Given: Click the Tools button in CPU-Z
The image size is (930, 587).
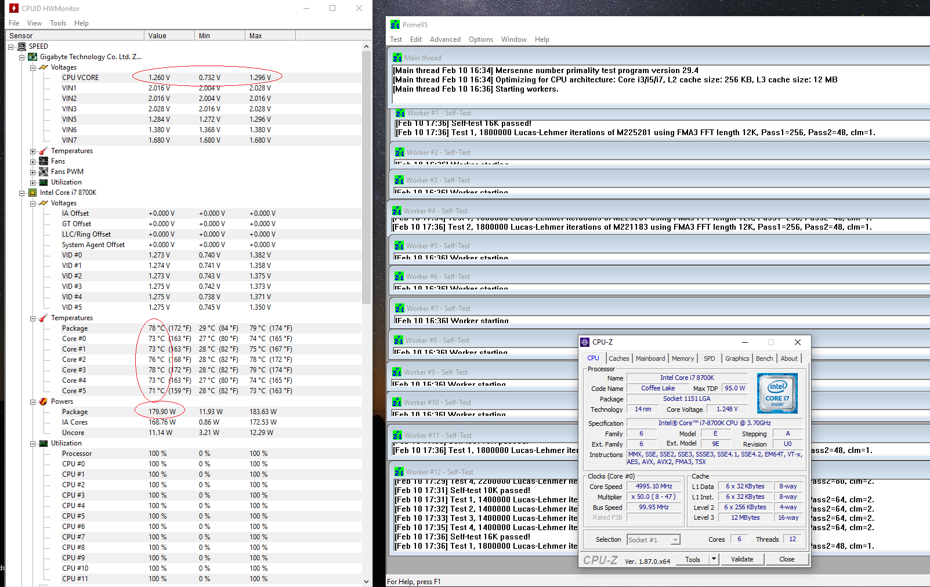Looking at the screenshot, I should click(x=693, y=559).
